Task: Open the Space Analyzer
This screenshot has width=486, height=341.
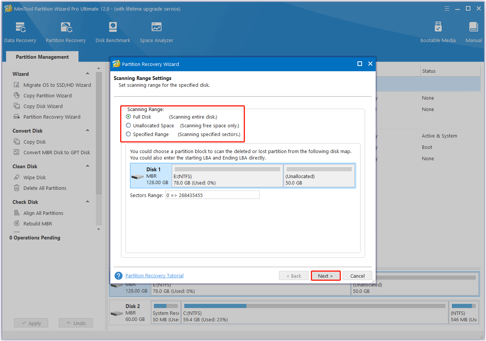Action: [156, 32]
